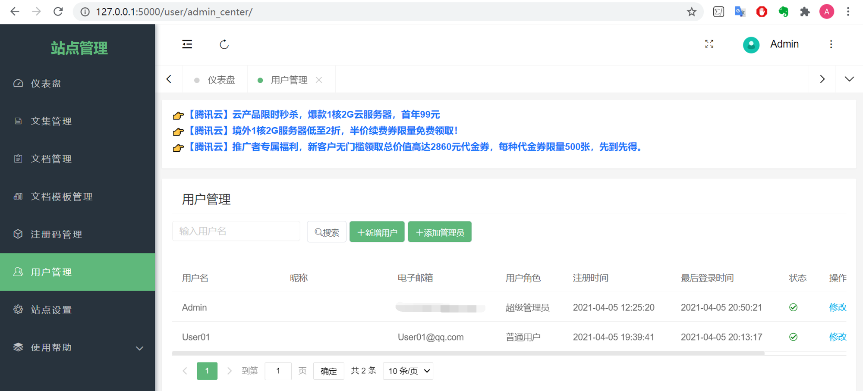Image resolution: width=863 pixels, height=391 pixels.
Task: Reload the page with browser refresh icon
Action: pyautogui.click(x=58, y=12)
